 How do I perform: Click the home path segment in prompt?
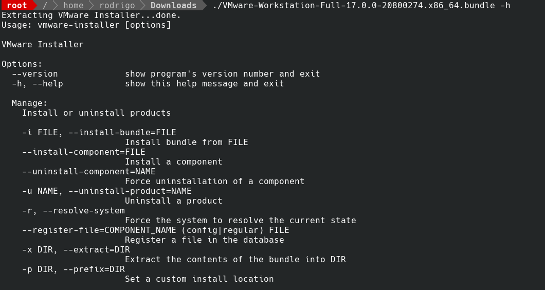(73, 6)
